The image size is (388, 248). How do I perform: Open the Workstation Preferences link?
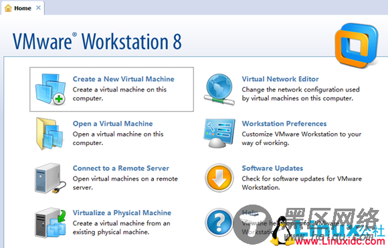284,124
